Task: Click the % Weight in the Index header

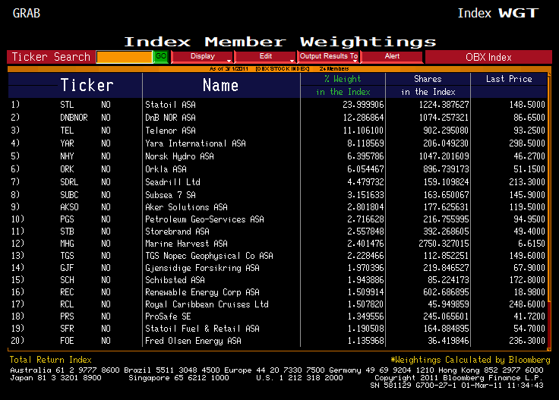Action: pyautogui.click(x=343, y=86)
